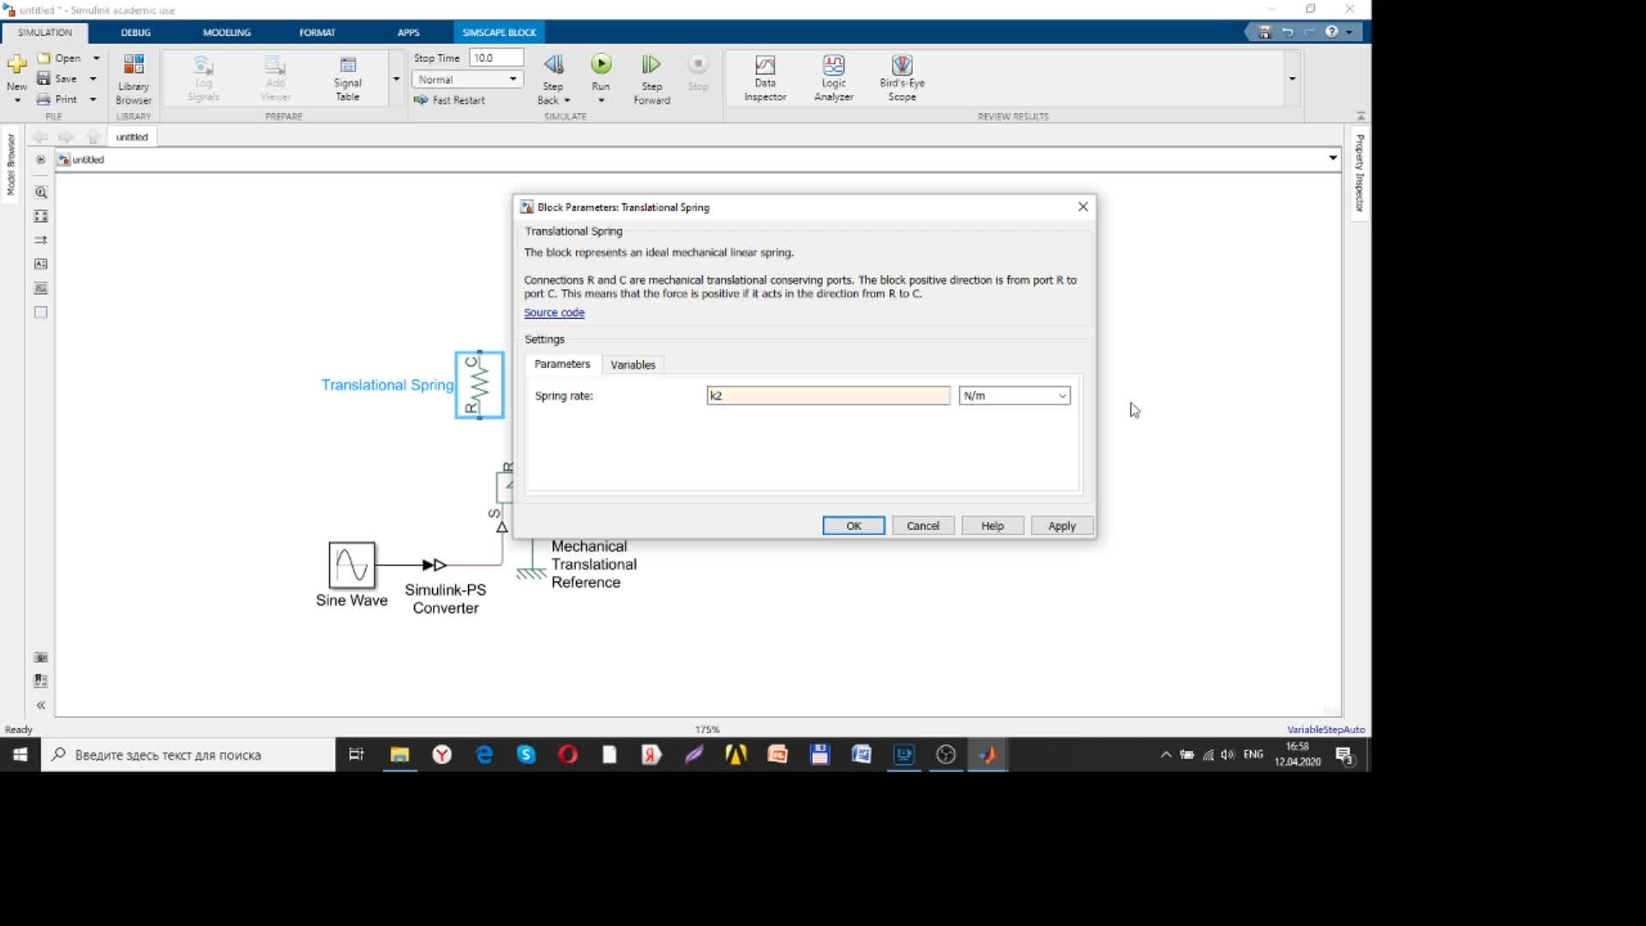Click the Windows taskbar search box
Image resolution: width=1646 pixels, height=926 pixels.
[x=189, y=755]
